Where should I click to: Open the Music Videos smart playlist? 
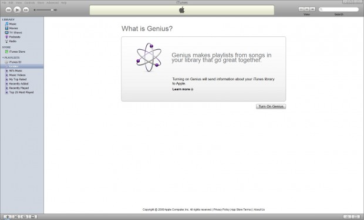[x=17, y=75]
